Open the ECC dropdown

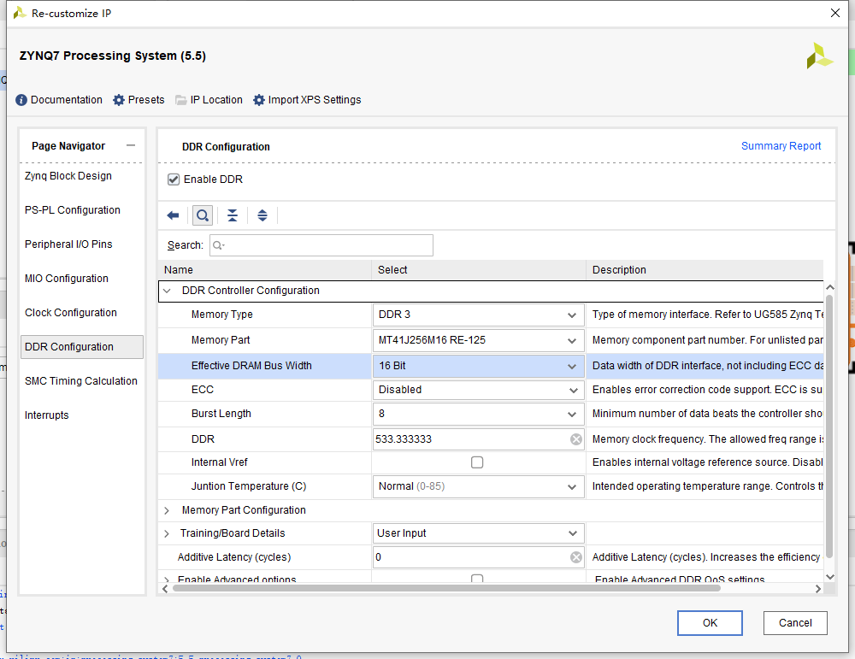pyautogui.click(x=478, y=390)
